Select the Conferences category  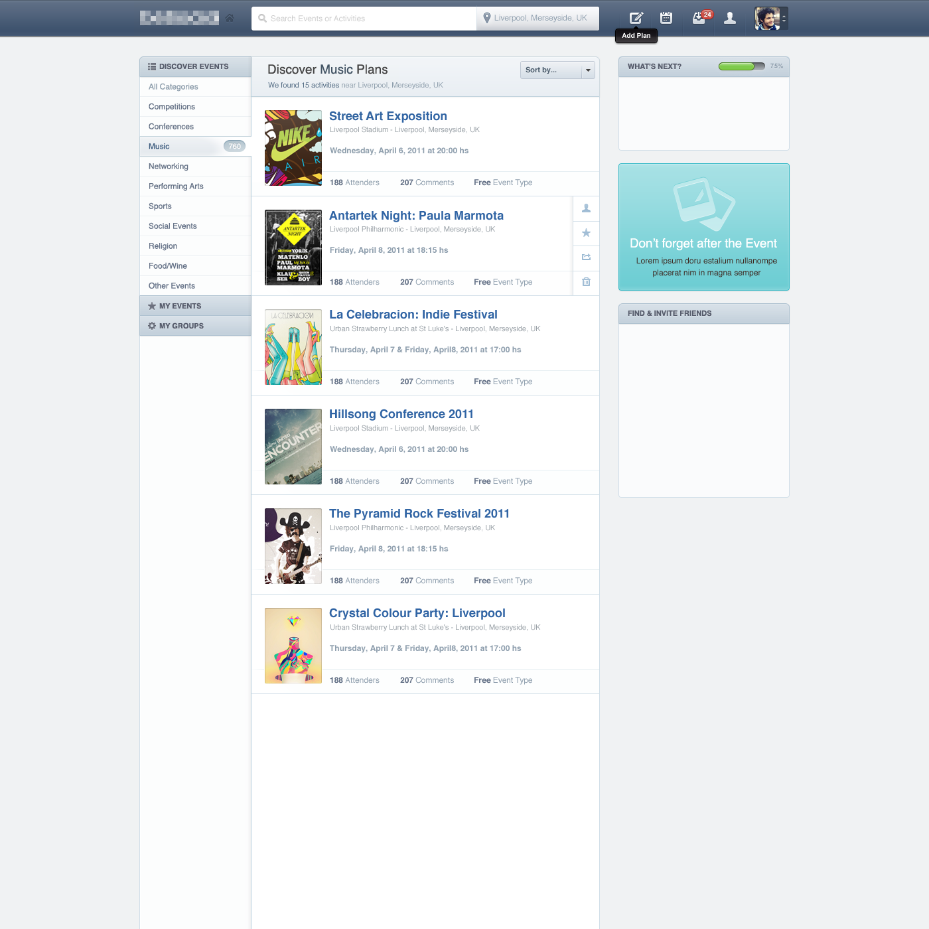tap(195, 127)
